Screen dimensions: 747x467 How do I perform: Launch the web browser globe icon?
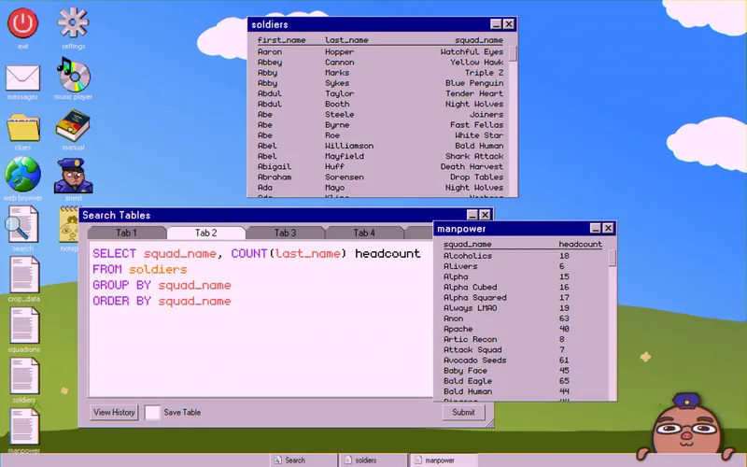click(x=22, y=174)
